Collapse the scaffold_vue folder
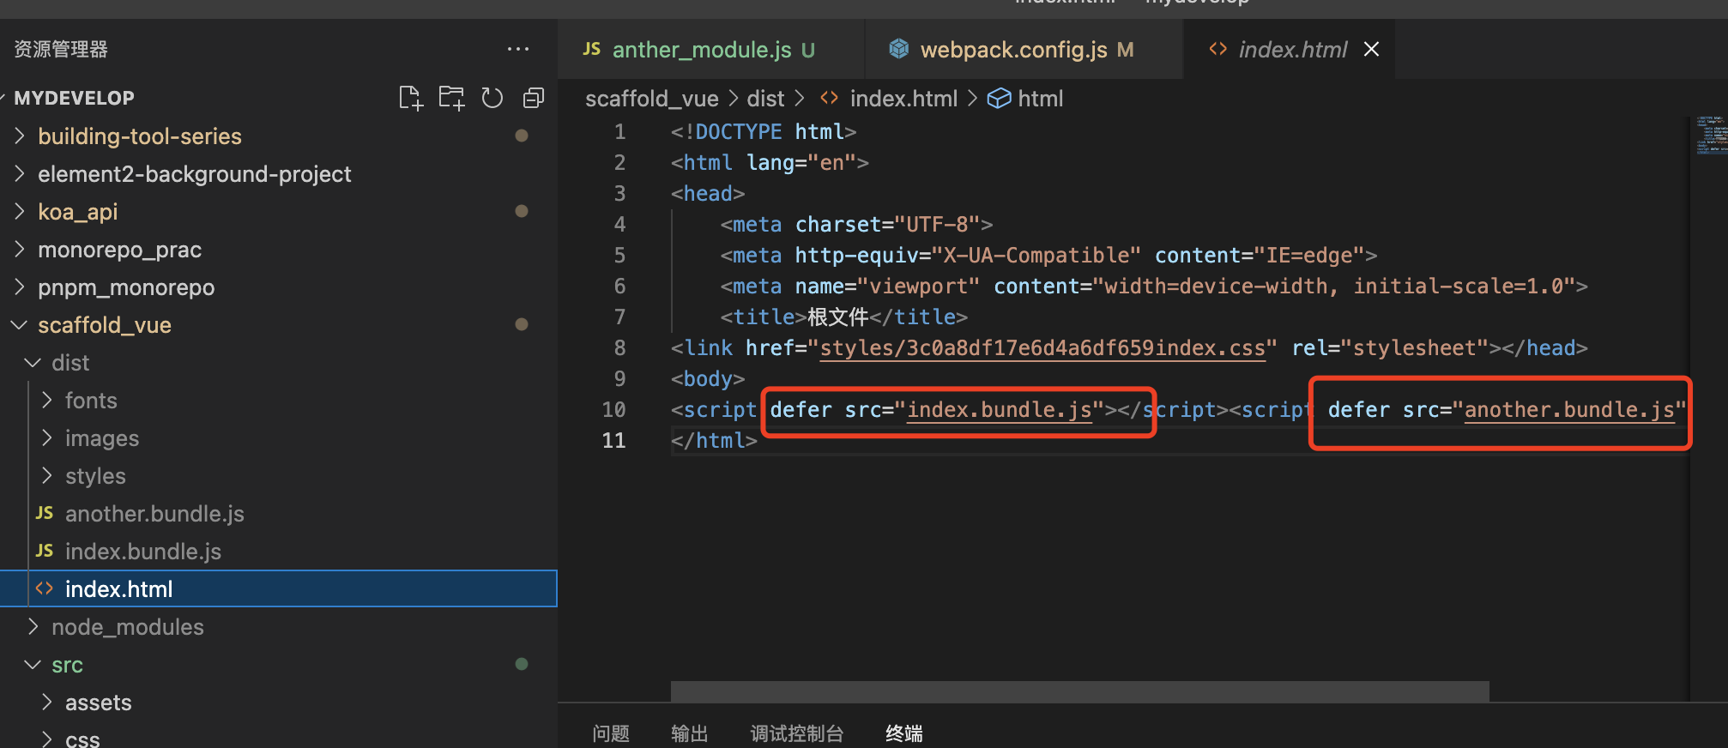The height and width of the screenshot is (748, 1728). coord(279,324)
